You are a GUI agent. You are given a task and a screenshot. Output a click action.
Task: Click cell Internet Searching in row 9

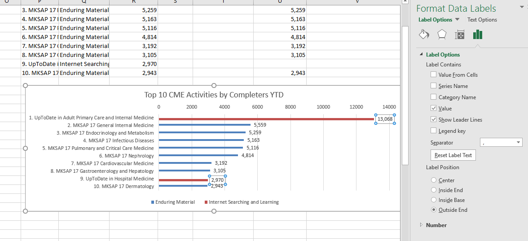click(x=84, y=64)
